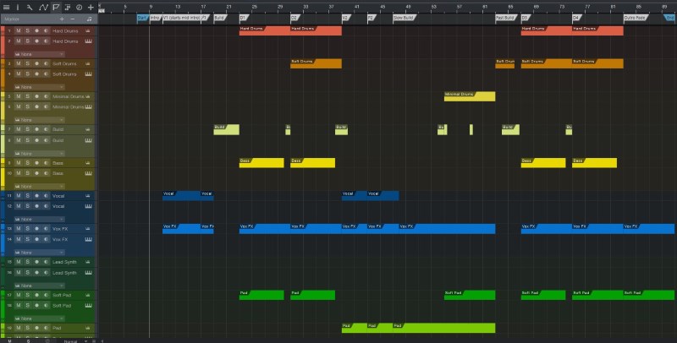Select the D1 marker
The image size is (677, 343).
pyautogui.click(x=244, y=18)
